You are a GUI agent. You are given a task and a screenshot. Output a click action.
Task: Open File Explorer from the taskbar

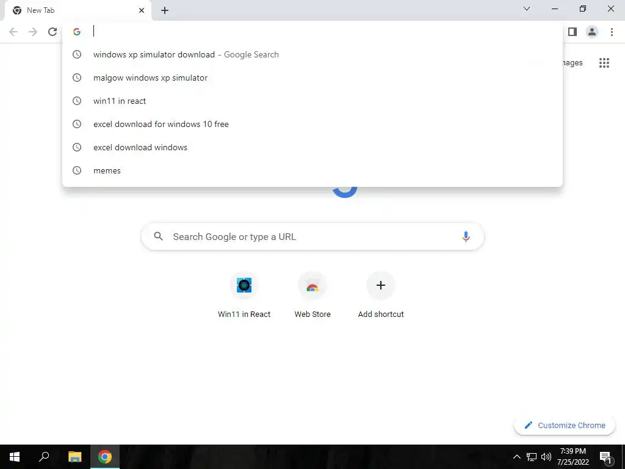point(75,457)
